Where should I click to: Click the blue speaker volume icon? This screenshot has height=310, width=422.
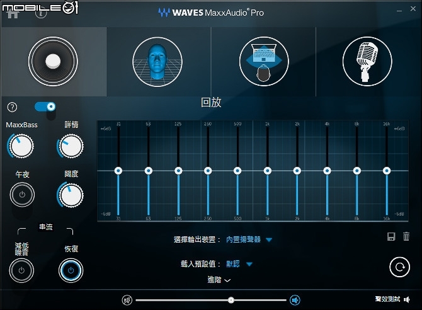coord(295,300)
